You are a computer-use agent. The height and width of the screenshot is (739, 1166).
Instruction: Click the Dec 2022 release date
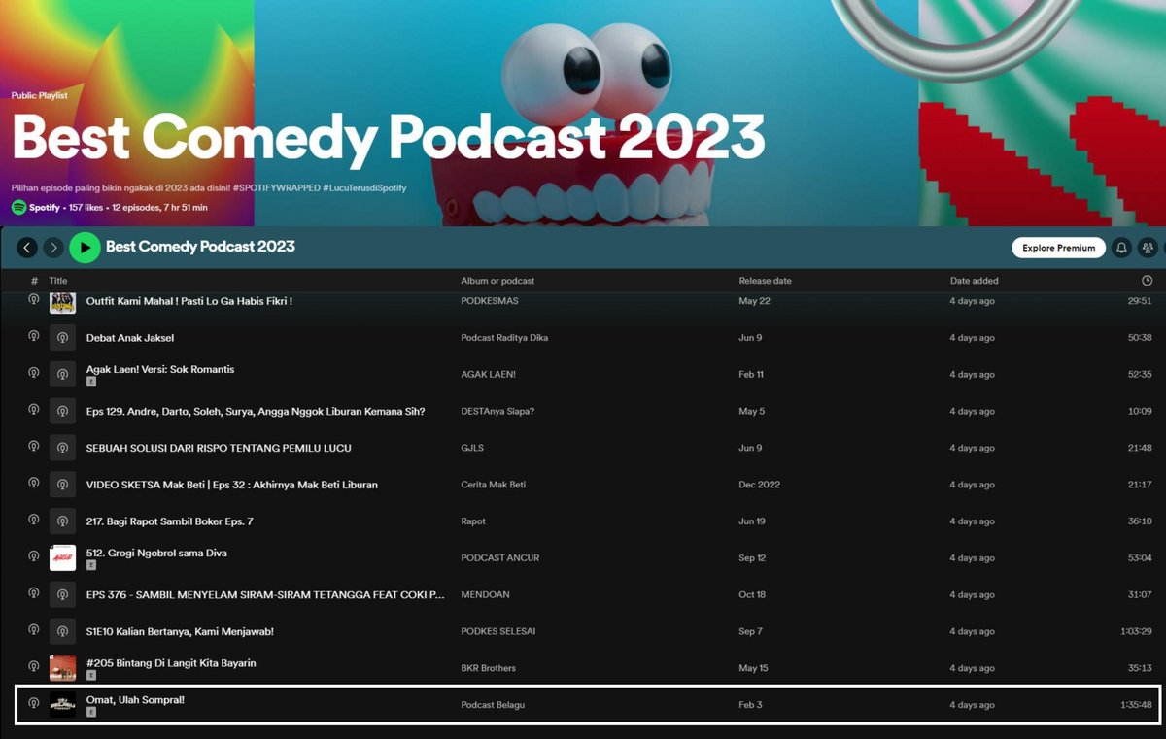tap(759, 485)
